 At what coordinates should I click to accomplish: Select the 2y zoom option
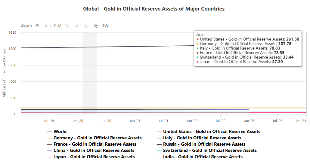76,26
